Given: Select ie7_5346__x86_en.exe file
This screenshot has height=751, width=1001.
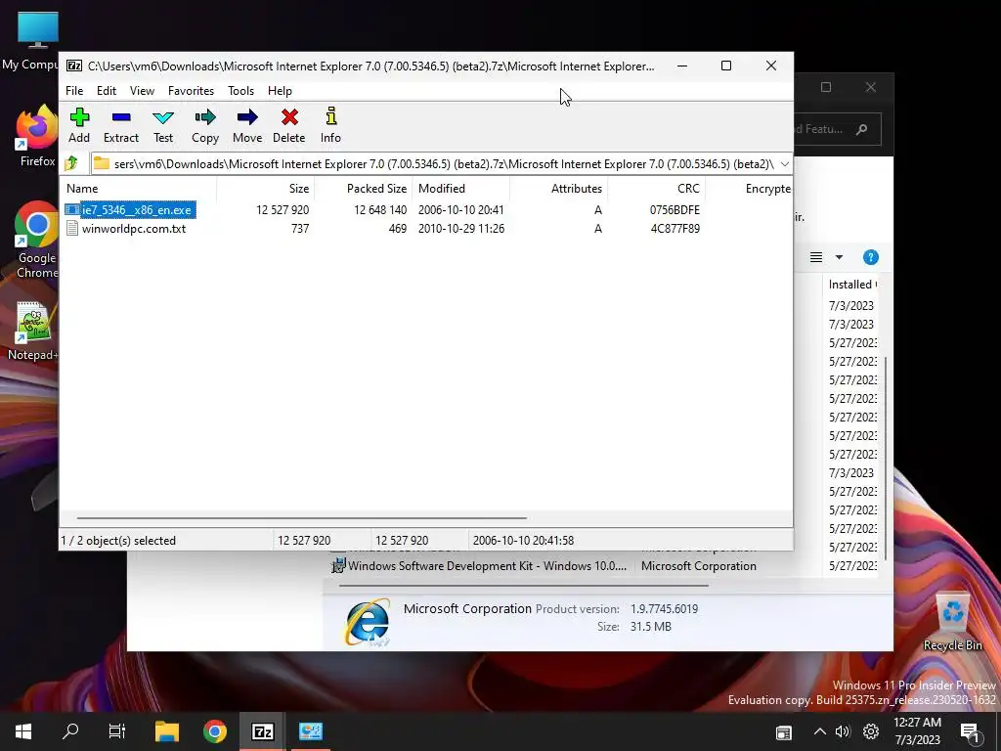Looking at the screenshot, I should click(x=130, y=209).
